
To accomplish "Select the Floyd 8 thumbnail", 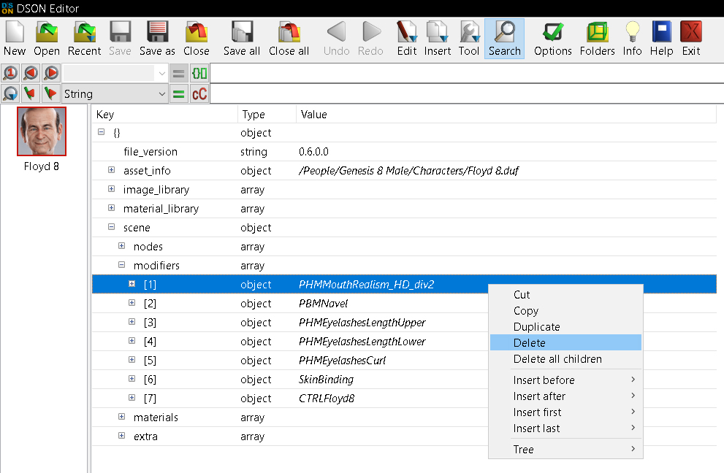I will coord(42,131).
